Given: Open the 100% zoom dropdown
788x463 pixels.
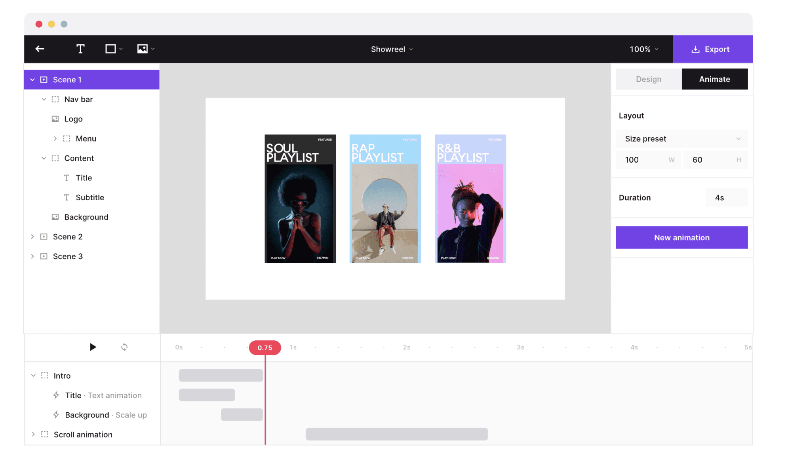Looking at the screenshot, I should click(x=644, y=49).
